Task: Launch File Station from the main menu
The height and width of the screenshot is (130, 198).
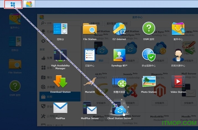Action: tap(90, 30)
